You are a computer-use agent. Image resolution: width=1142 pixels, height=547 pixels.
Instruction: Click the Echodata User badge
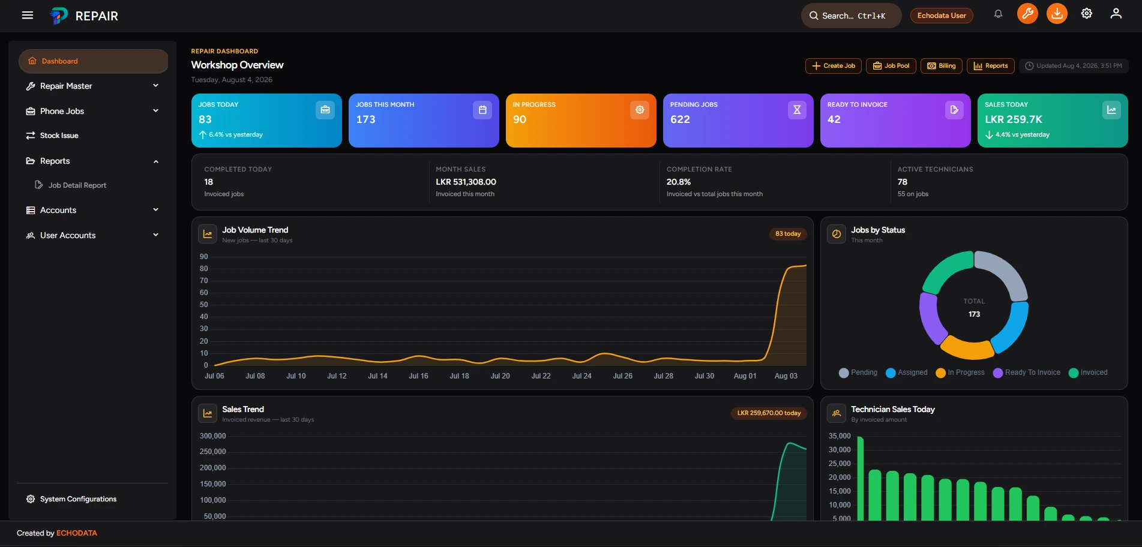(942, 16)
